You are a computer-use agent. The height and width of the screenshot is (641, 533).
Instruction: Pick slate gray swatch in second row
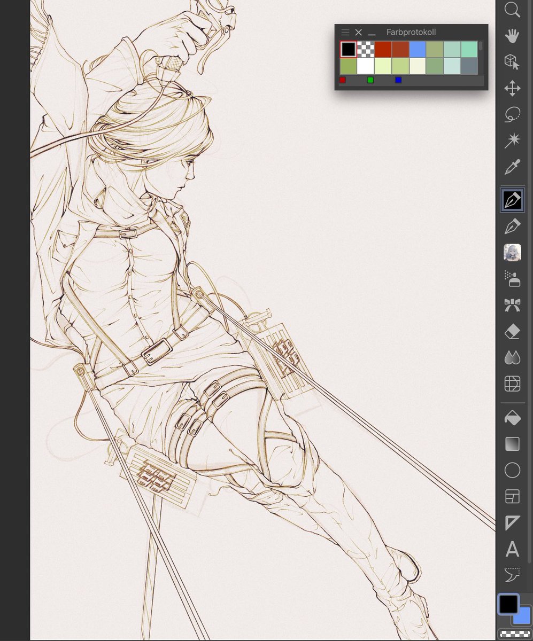[469, 66]
